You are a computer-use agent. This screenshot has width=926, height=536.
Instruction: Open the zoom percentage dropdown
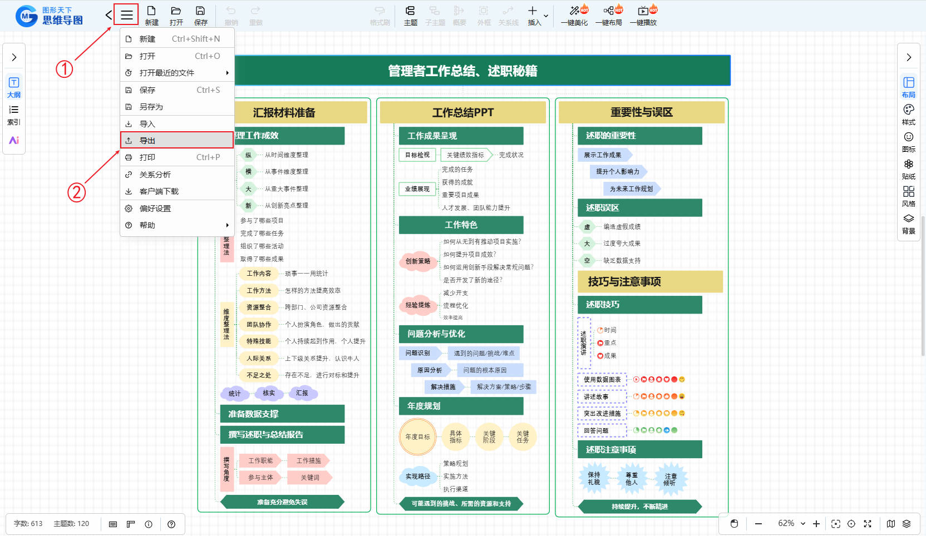click(802, 524)
